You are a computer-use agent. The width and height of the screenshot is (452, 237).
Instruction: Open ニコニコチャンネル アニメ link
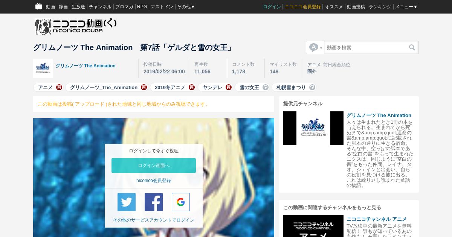[x=377, y=219]
